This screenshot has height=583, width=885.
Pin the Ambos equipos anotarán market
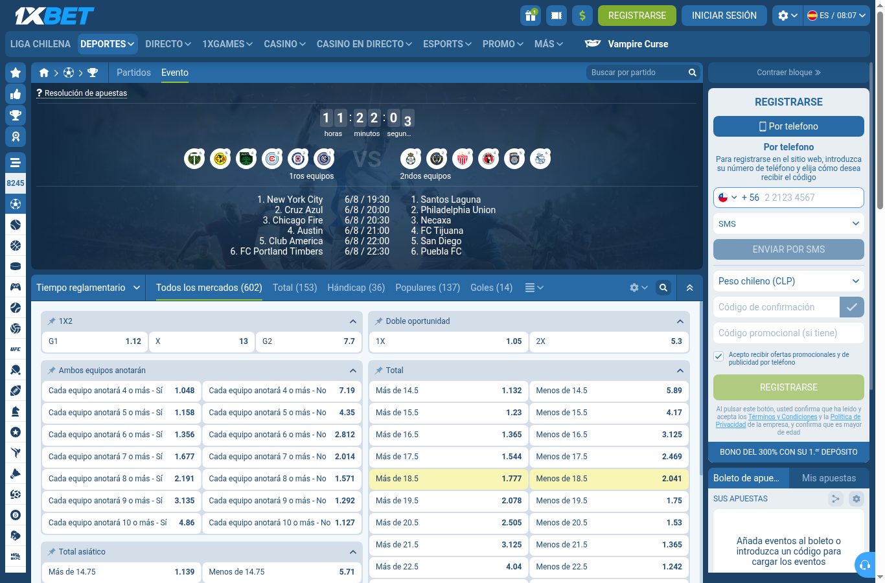52,371
